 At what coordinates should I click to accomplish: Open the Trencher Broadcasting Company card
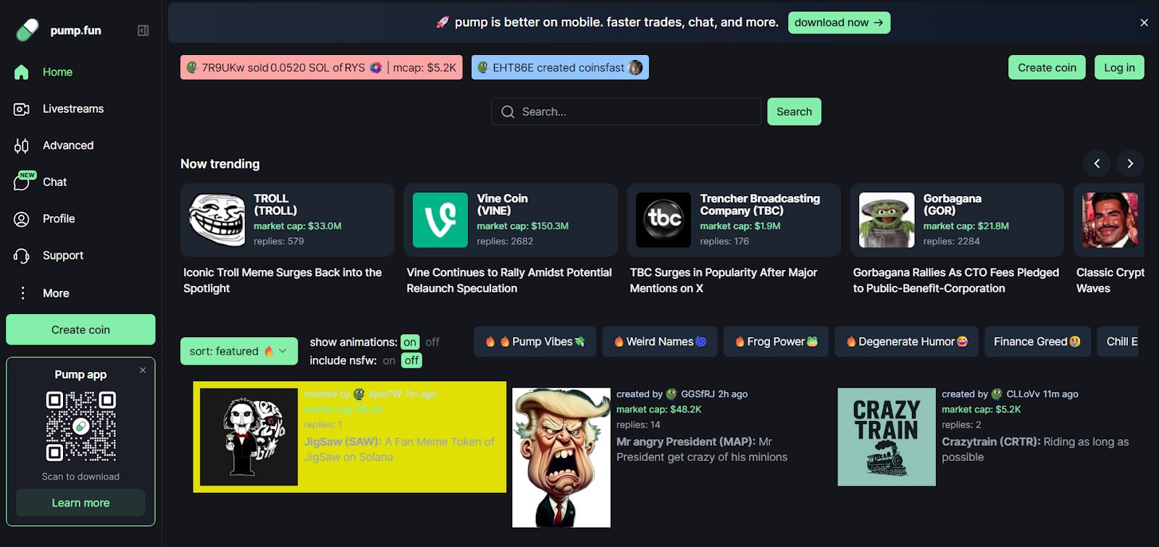pos(733,220)
